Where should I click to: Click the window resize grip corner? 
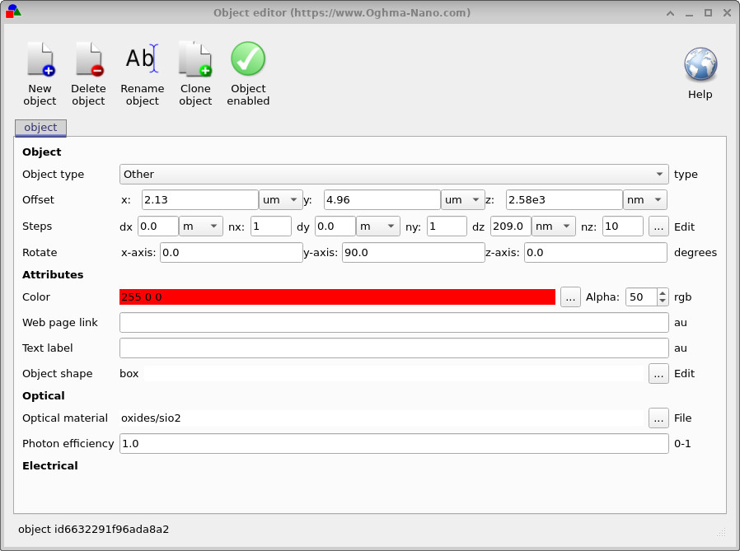721,533
